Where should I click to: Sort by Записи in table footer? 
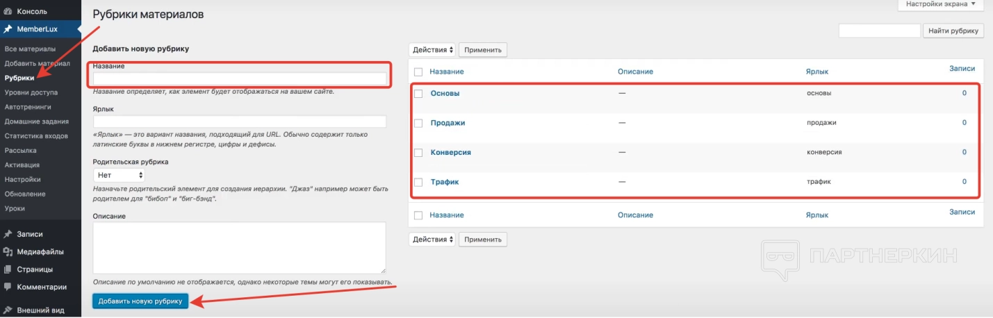tap(962, 212)
